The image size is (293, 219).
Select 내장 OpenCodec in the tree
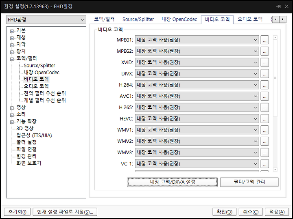point(42,73)
